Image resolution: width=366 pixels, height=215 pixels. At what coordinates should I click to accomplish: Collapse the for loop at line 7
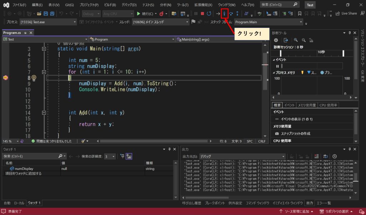click(x=44, y=72)
